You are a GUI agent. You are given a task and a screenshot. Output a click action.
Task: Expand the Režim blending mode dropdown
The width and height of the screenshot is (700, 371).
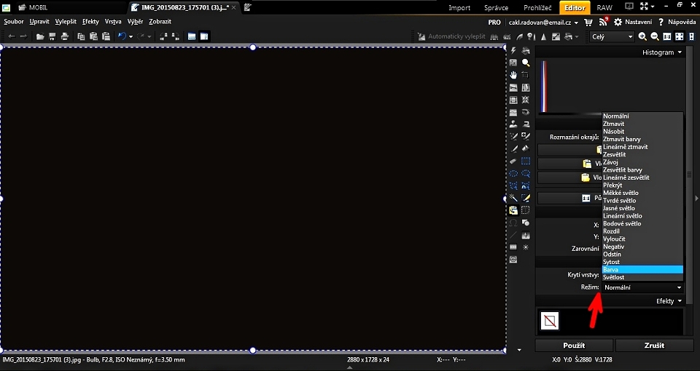[x=642, y=287]
